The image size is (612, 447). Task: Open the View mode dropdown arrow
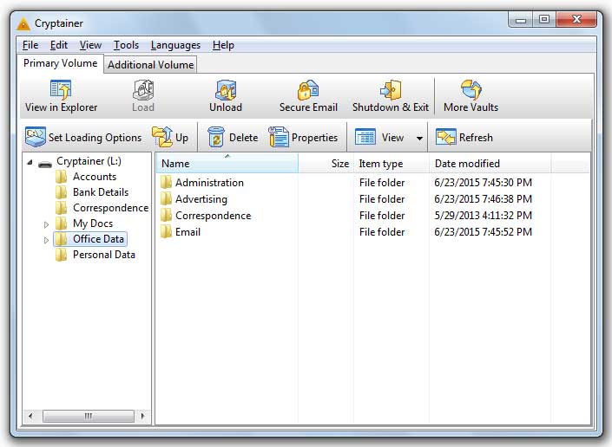click(419, 138)
